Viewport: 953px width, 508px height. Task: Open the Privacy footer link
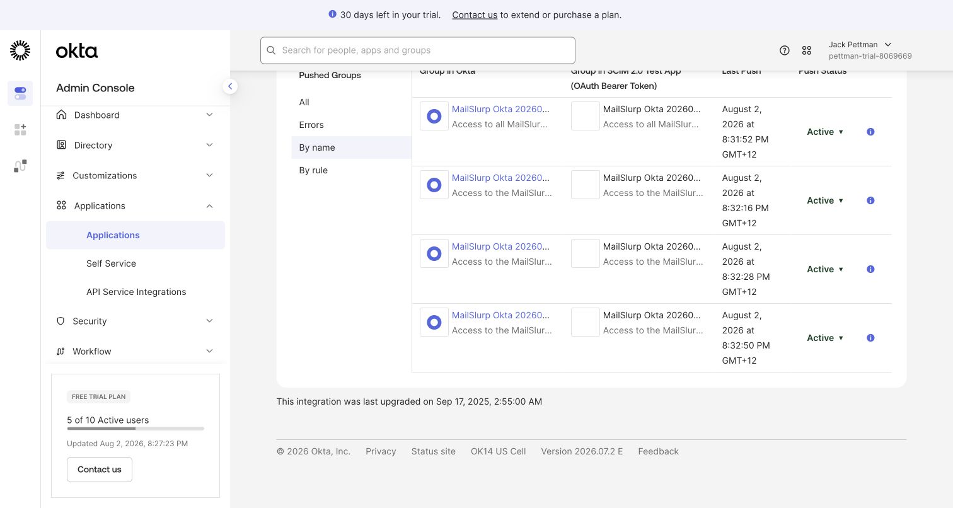pyautogui.click(x=381, y=451)
